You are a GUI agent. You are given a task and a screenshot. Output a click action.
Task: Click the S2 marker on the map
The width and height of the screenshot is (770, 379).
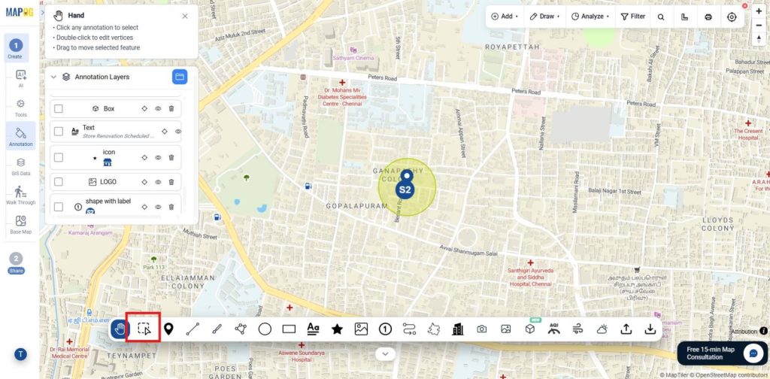[405, 189]
